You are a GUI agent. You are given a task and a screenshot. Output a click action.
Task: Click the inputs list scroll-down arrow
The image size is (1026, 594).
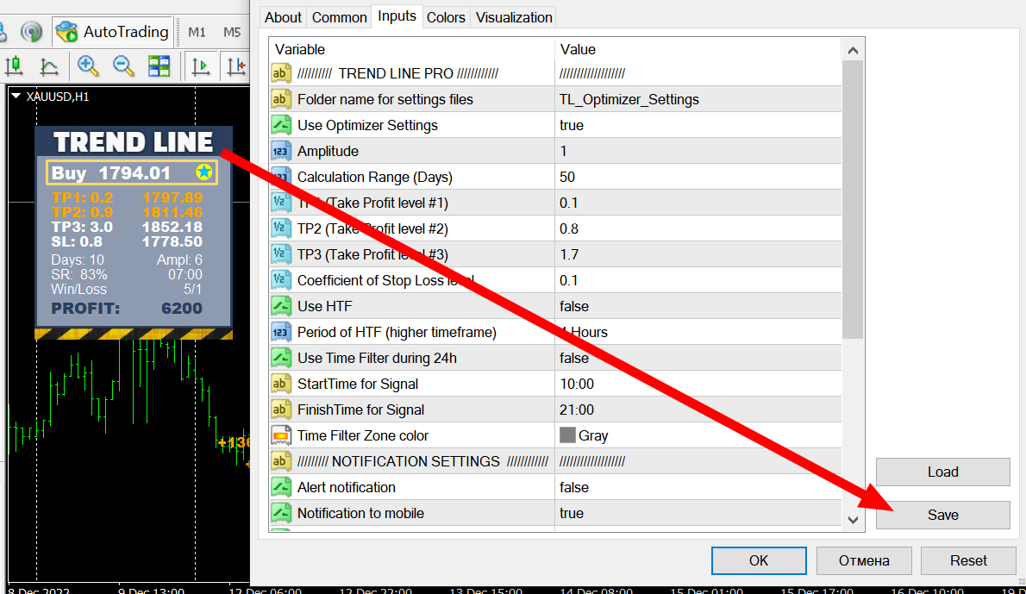[853, 520]
